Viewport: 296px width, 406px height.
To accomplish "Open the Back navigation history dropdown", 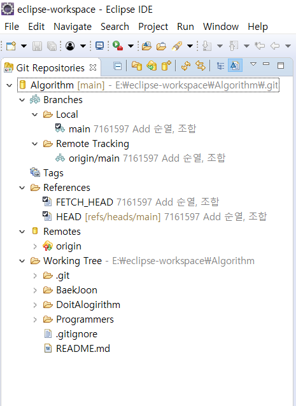I will tap(288, 46).
